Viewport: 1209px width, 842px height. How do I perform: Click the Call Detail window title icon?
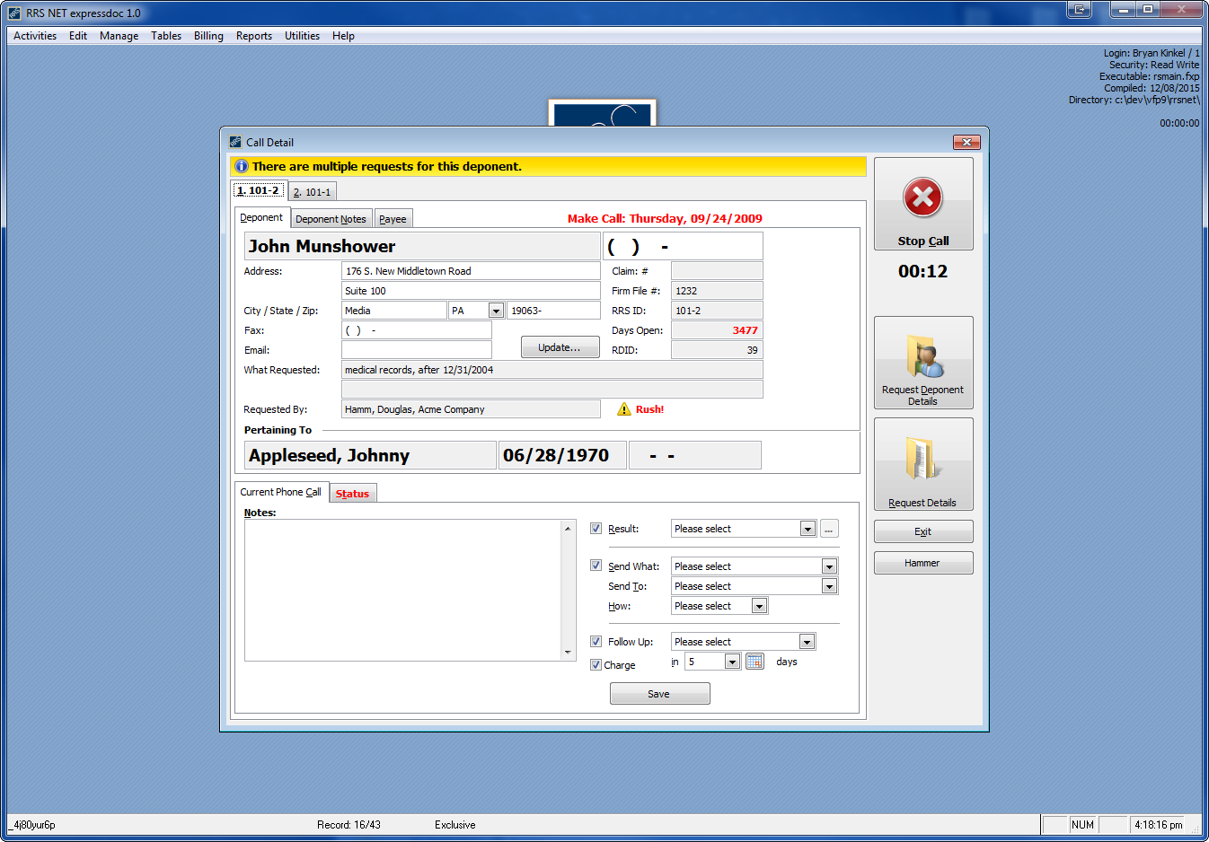235,142
